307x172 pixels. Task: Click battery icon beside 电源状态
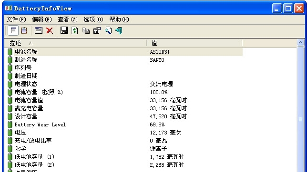pos(10,84)
